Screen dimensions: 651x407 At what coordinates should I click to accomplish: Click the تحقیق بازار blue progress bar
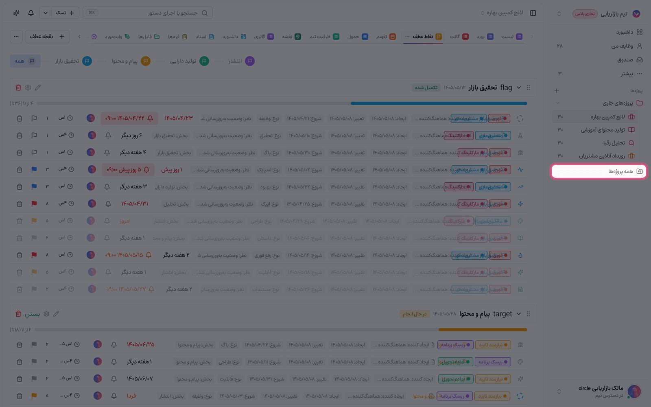point(439,103)
